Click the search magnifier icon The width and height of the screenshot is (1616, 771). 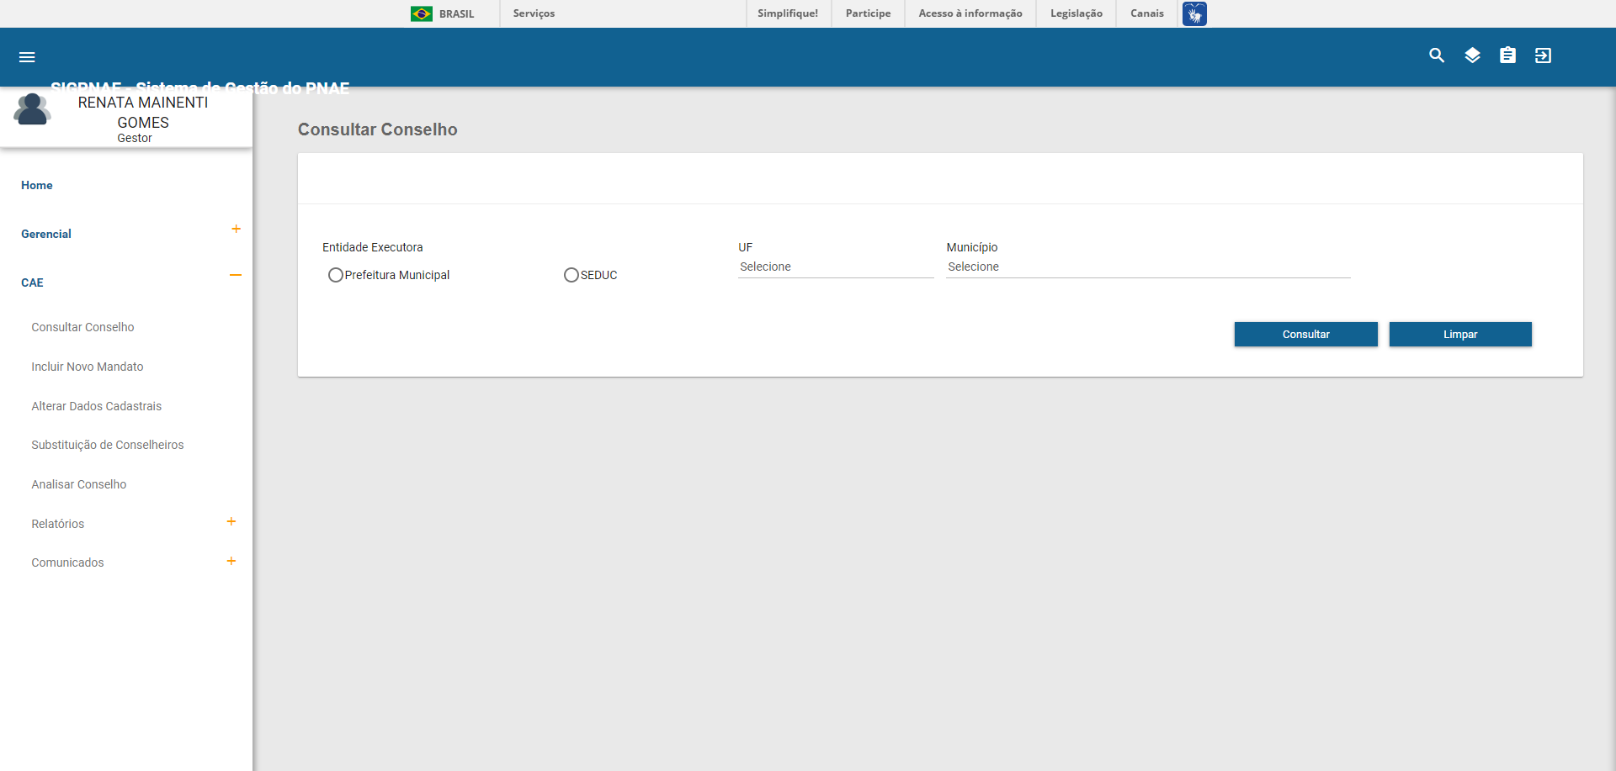[1437, 55]
